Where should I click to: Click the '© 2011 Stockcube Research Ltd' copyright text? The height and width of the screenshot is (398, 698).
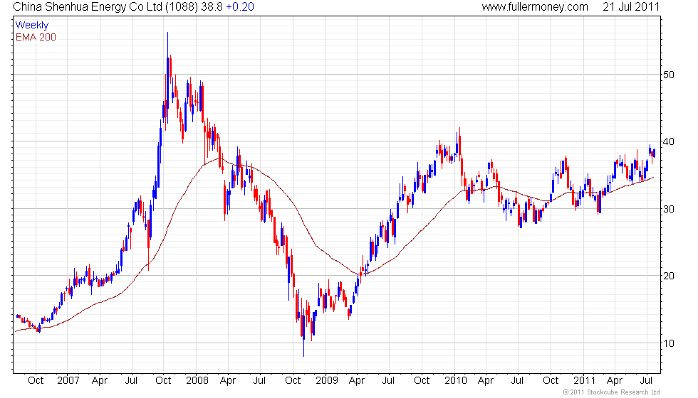point(612,392)
